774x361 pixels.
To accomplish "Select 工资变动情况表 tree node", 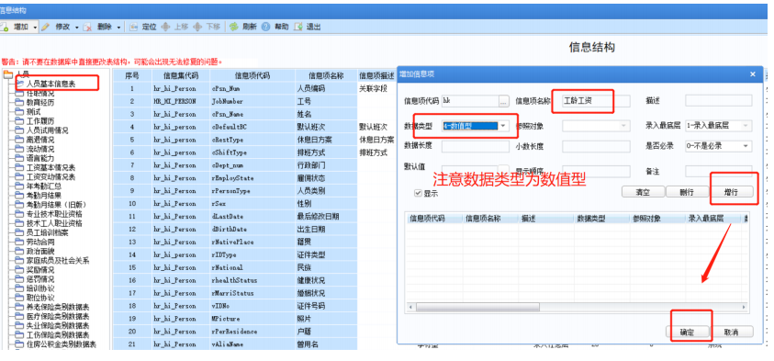I will pyautogui.click(x=50, y=176).
